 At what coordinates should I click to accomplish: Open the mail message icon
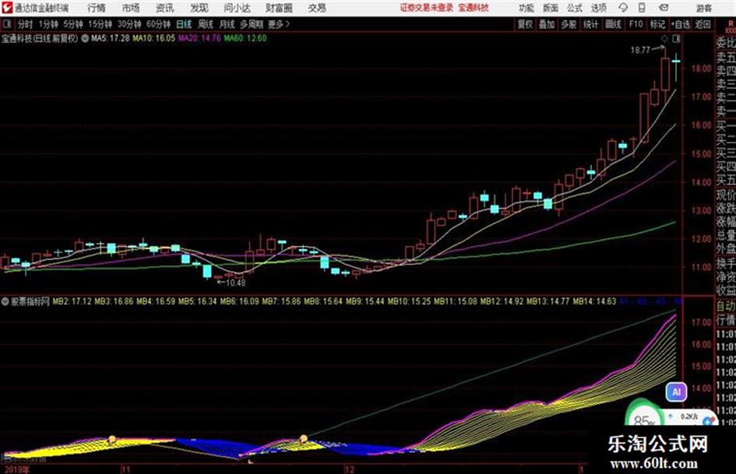point(664,8)
